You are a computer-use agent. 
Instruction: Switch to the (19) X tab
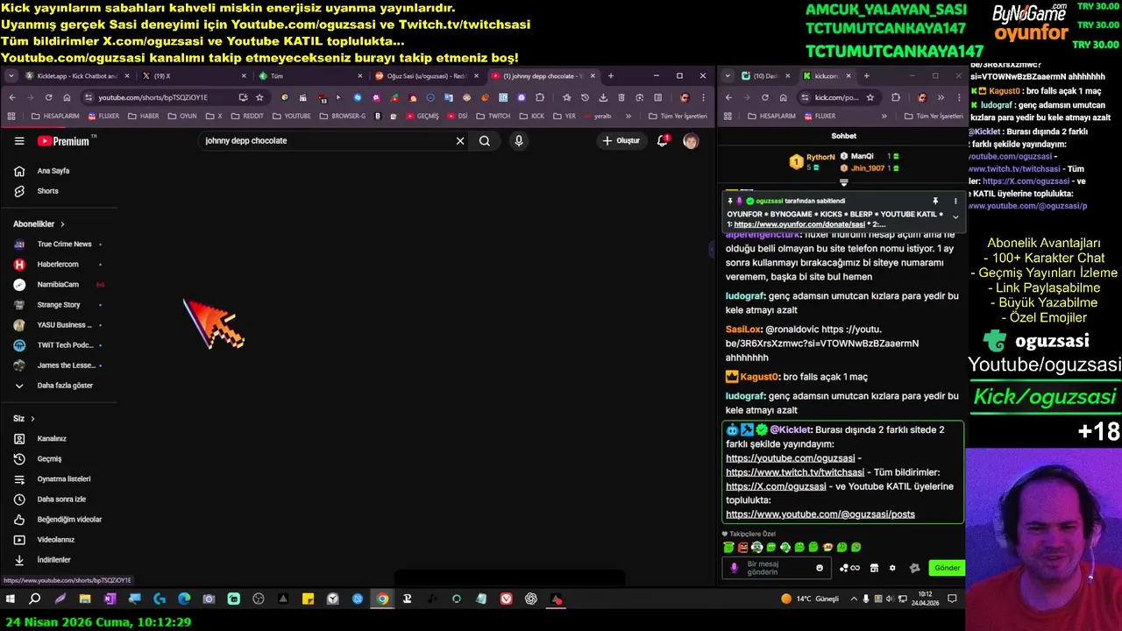pyautogui.click(x=193, y=76)
